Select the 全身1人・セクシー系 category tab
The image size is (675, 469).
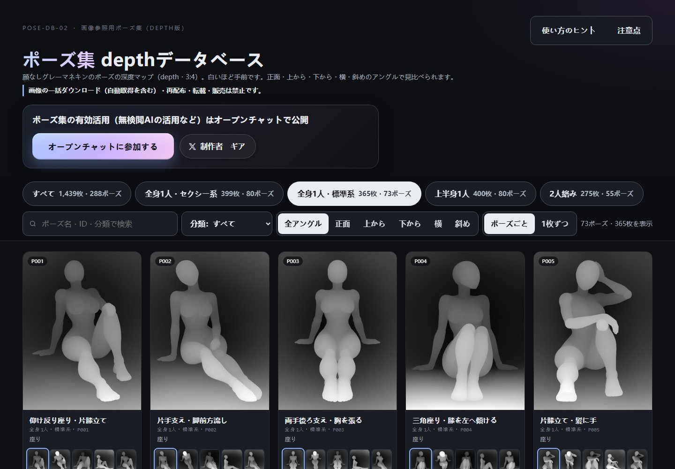(x=209, y=194)
